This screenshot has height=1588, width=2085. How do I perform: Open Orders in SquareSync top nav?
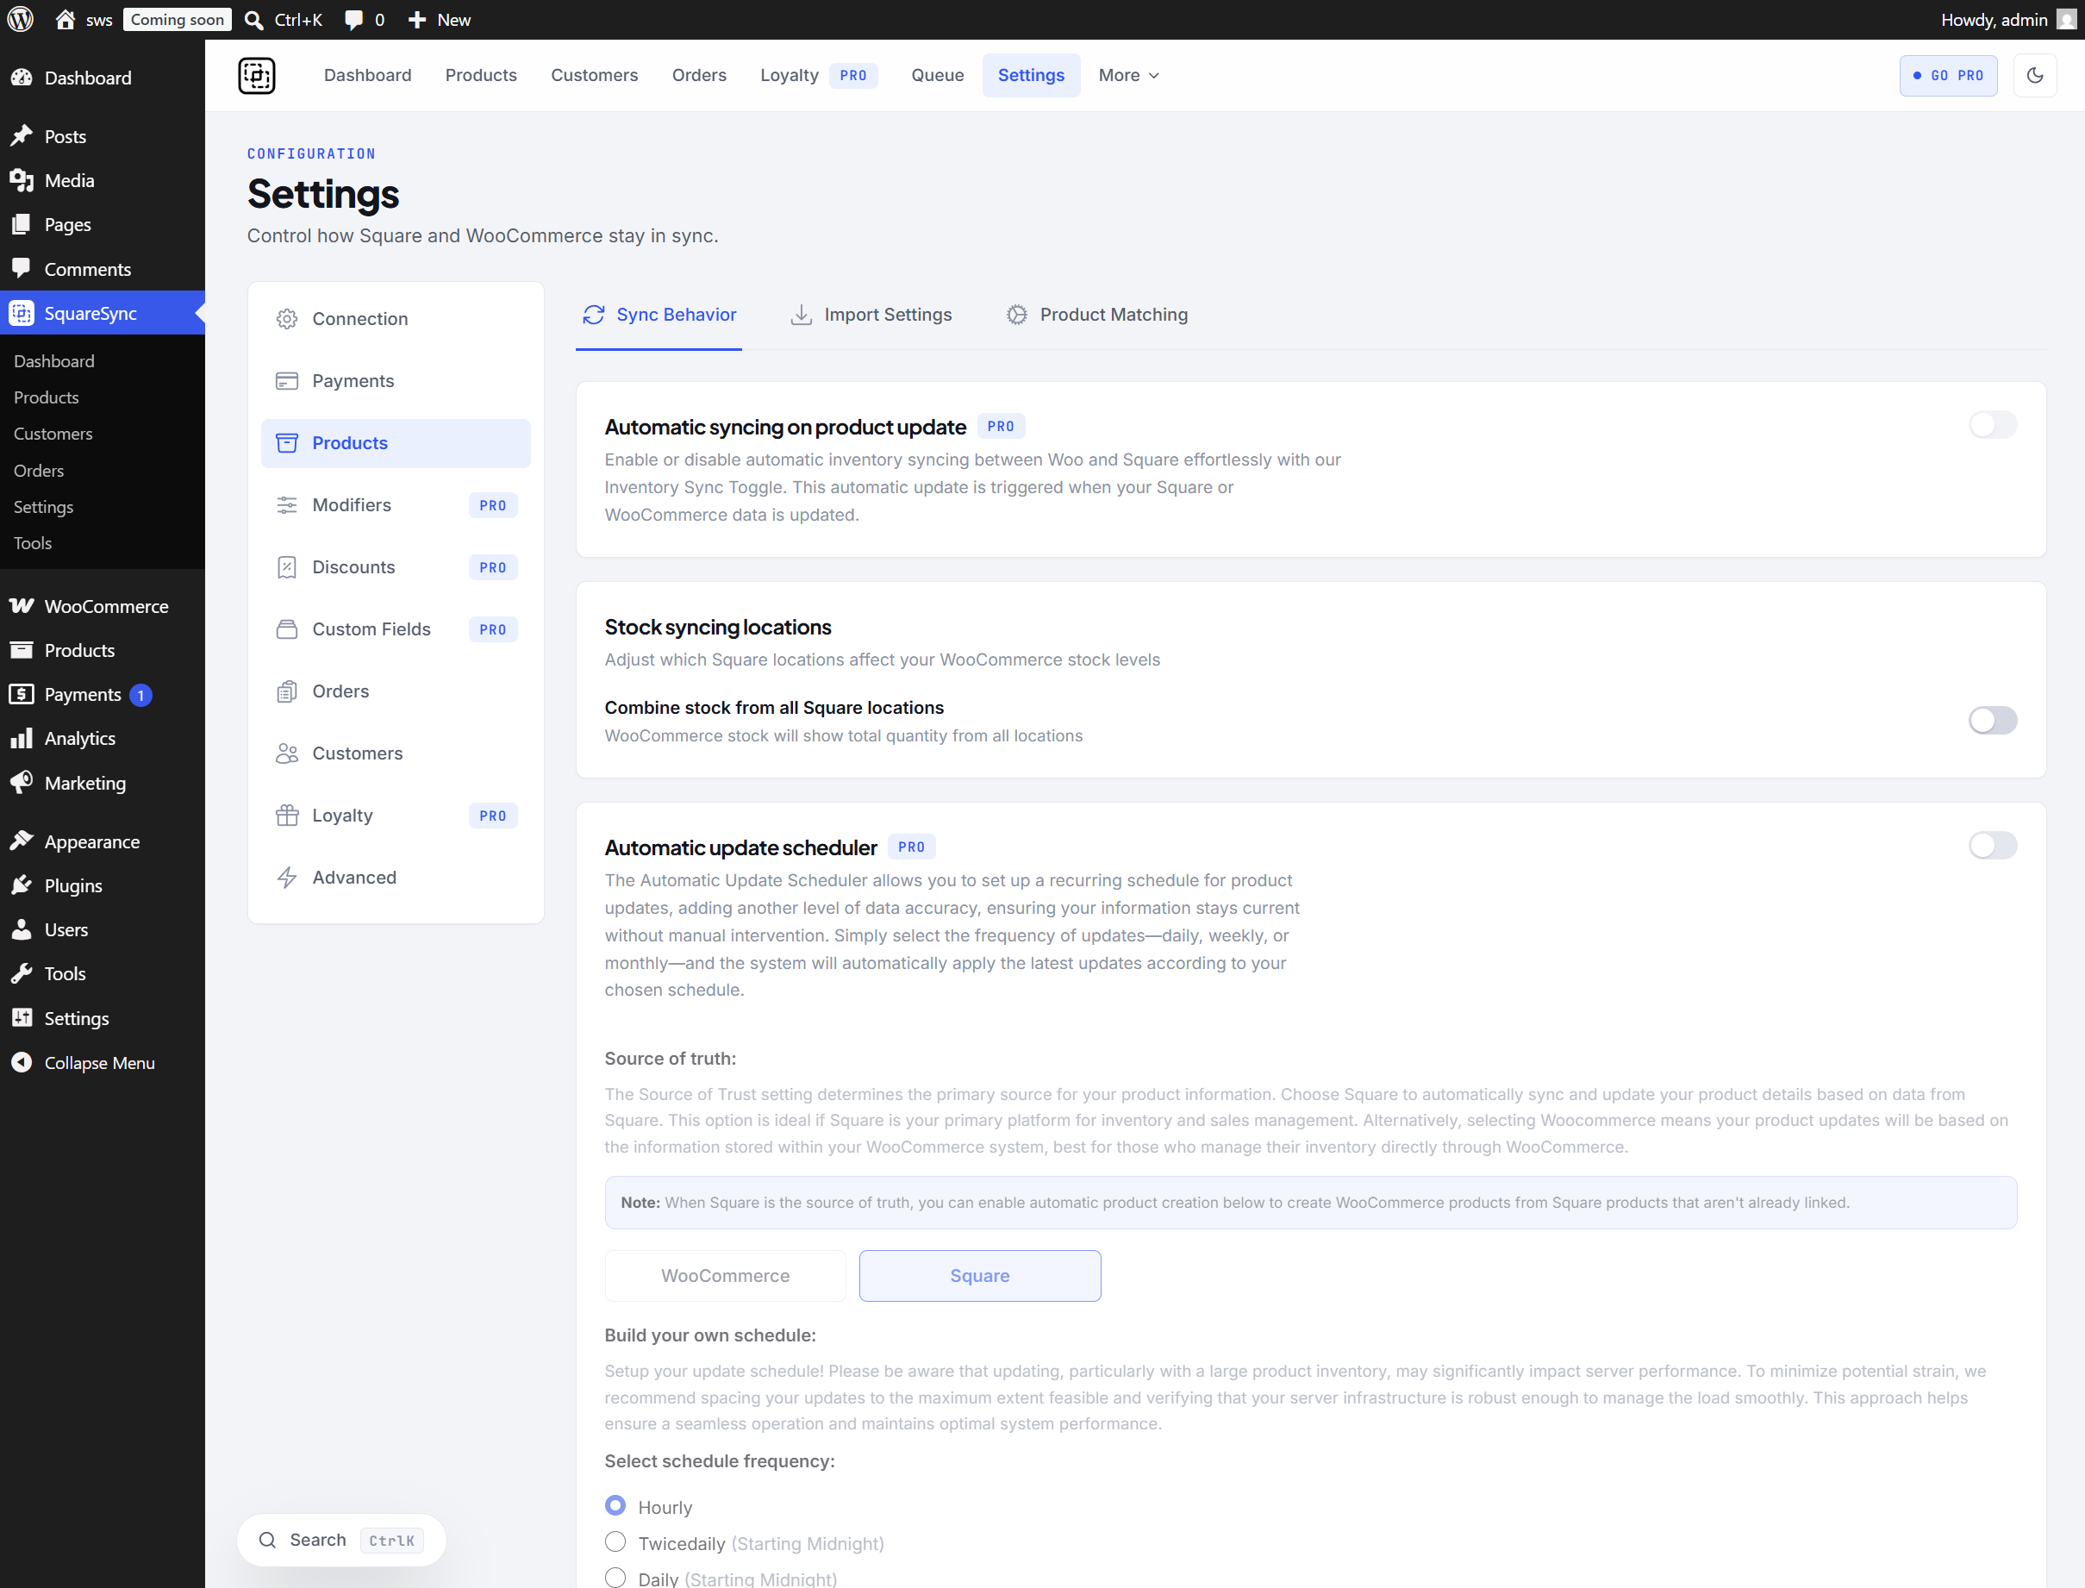[x=699, y=76]
